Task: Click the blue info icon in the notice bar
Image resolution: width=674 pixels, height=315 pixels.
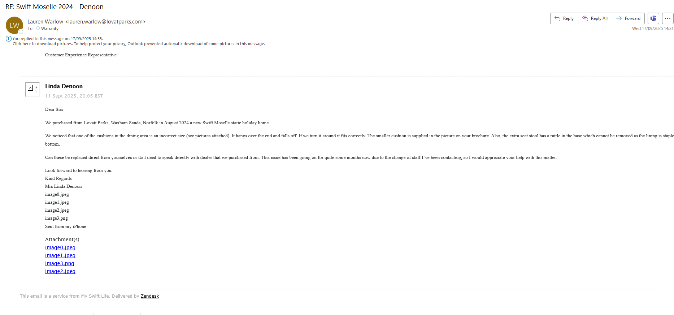Action: click(9, 39)
